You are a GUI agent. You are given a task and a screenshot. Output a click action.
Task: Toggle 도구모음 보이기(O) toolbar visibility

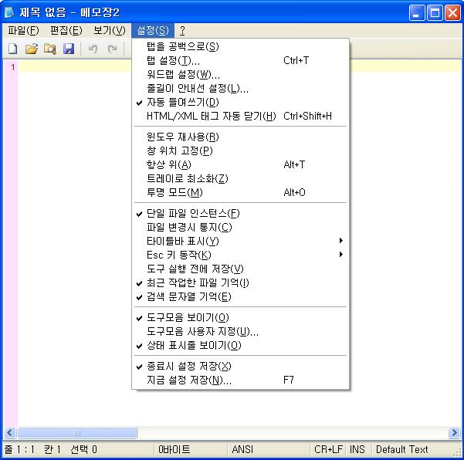tap(241, 318)
